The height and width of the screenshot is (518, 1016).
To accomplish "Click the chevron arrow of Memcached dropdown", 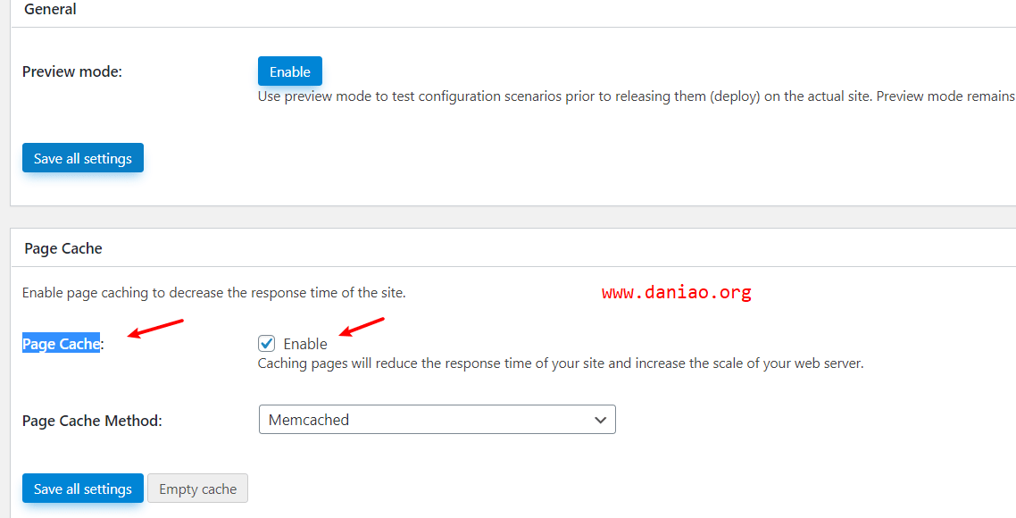I will (600, 420).
